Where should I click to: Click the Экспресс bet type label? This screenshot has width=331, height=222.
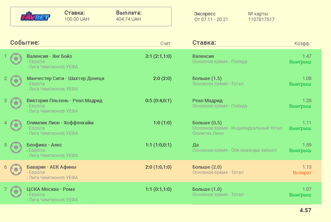(205, 14)
